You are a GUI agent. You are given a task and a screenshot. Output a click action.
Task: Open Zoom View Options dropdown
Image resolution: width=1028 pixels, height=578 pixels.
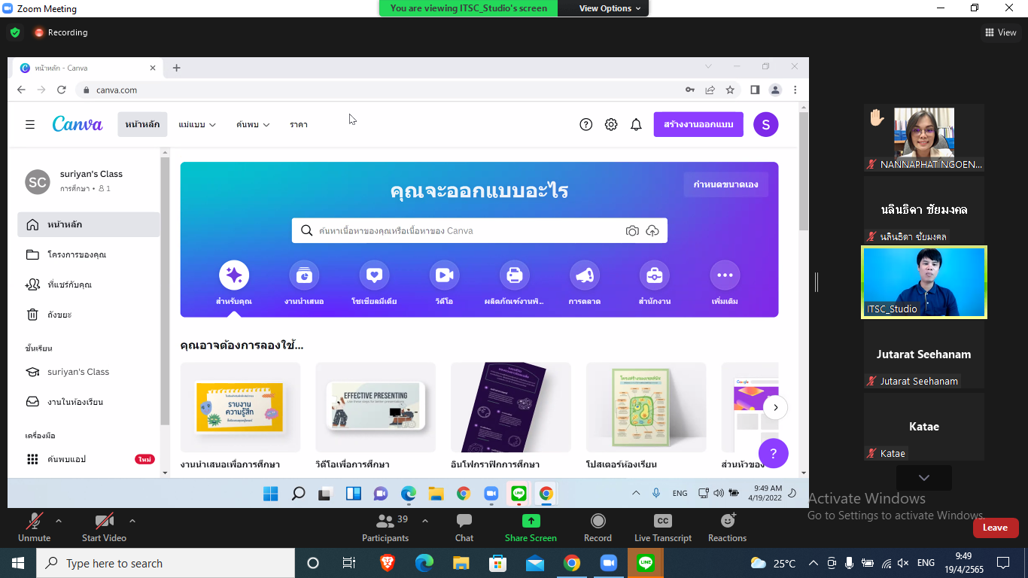[x=610, y=8]
